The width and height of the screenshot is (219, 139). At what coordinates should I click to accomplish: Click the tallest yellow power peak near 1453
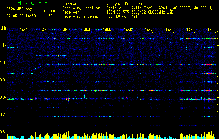point(68,134)
